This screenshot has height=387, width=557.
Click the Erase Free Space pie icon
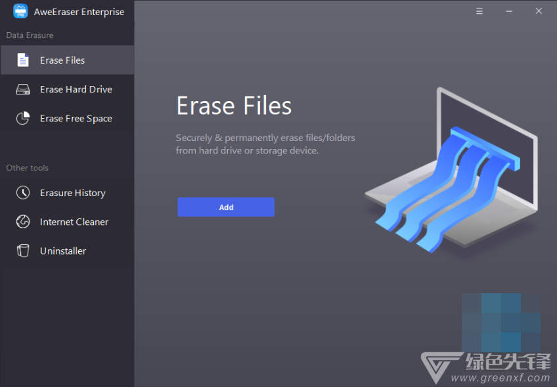pyautogui.click(x=23, y=118)
